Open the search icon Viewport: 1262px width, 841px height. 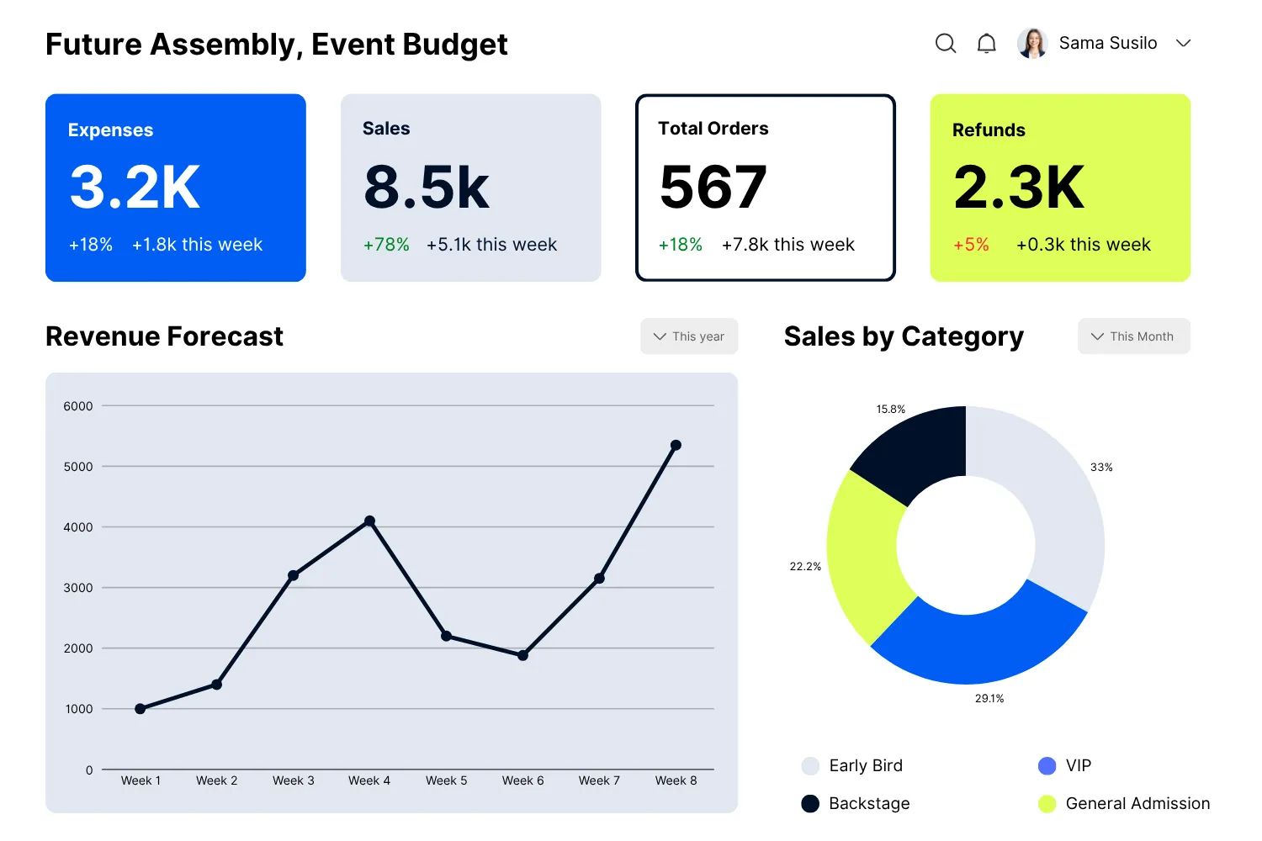946,43
